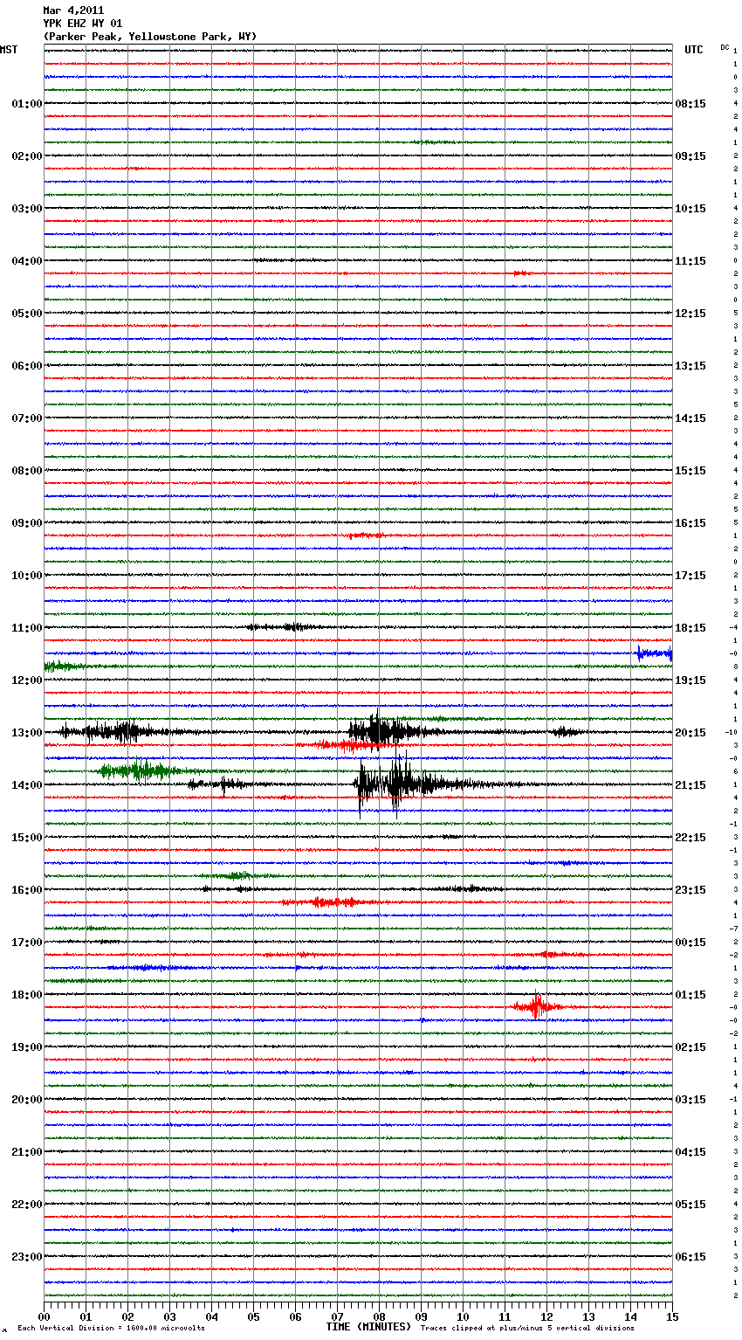The height and width of the screenshot is (1340, 742).
Task: Choose the 08:00 MST time label
Action: point(27,471)
